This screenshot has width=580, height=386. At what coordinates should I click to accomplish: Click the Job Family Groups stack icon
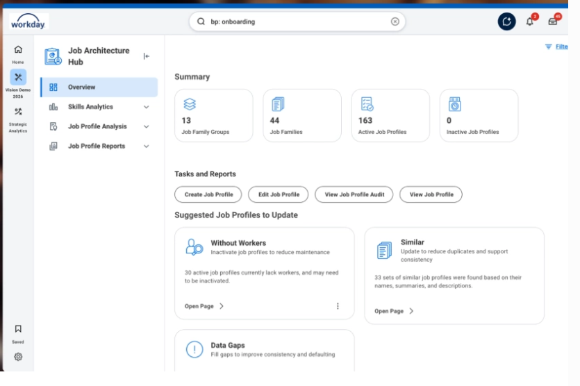[x=190, y=104]
